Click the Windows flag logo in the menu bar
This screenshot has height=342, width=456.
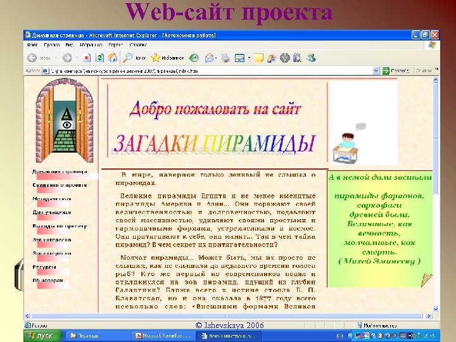tap(432, 45)
